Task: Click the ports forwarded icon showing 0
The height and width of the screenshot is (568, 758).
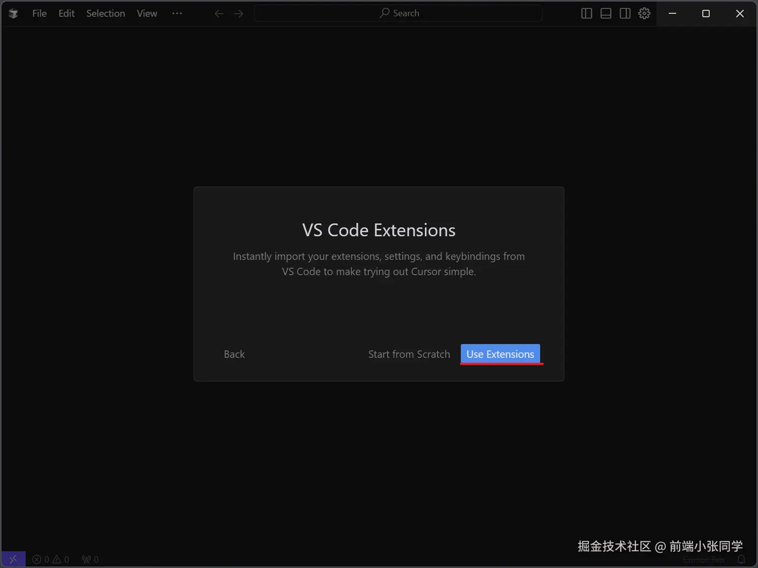Action: 90,559
